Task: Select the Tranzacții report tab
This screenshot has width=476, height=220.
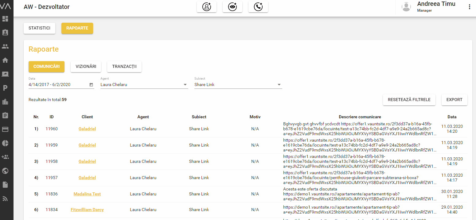Action: coord(124,67)
